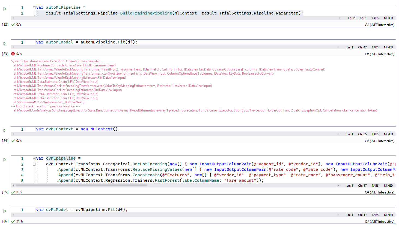Run the cvMLContext cell [34]

tap(5, 130)
